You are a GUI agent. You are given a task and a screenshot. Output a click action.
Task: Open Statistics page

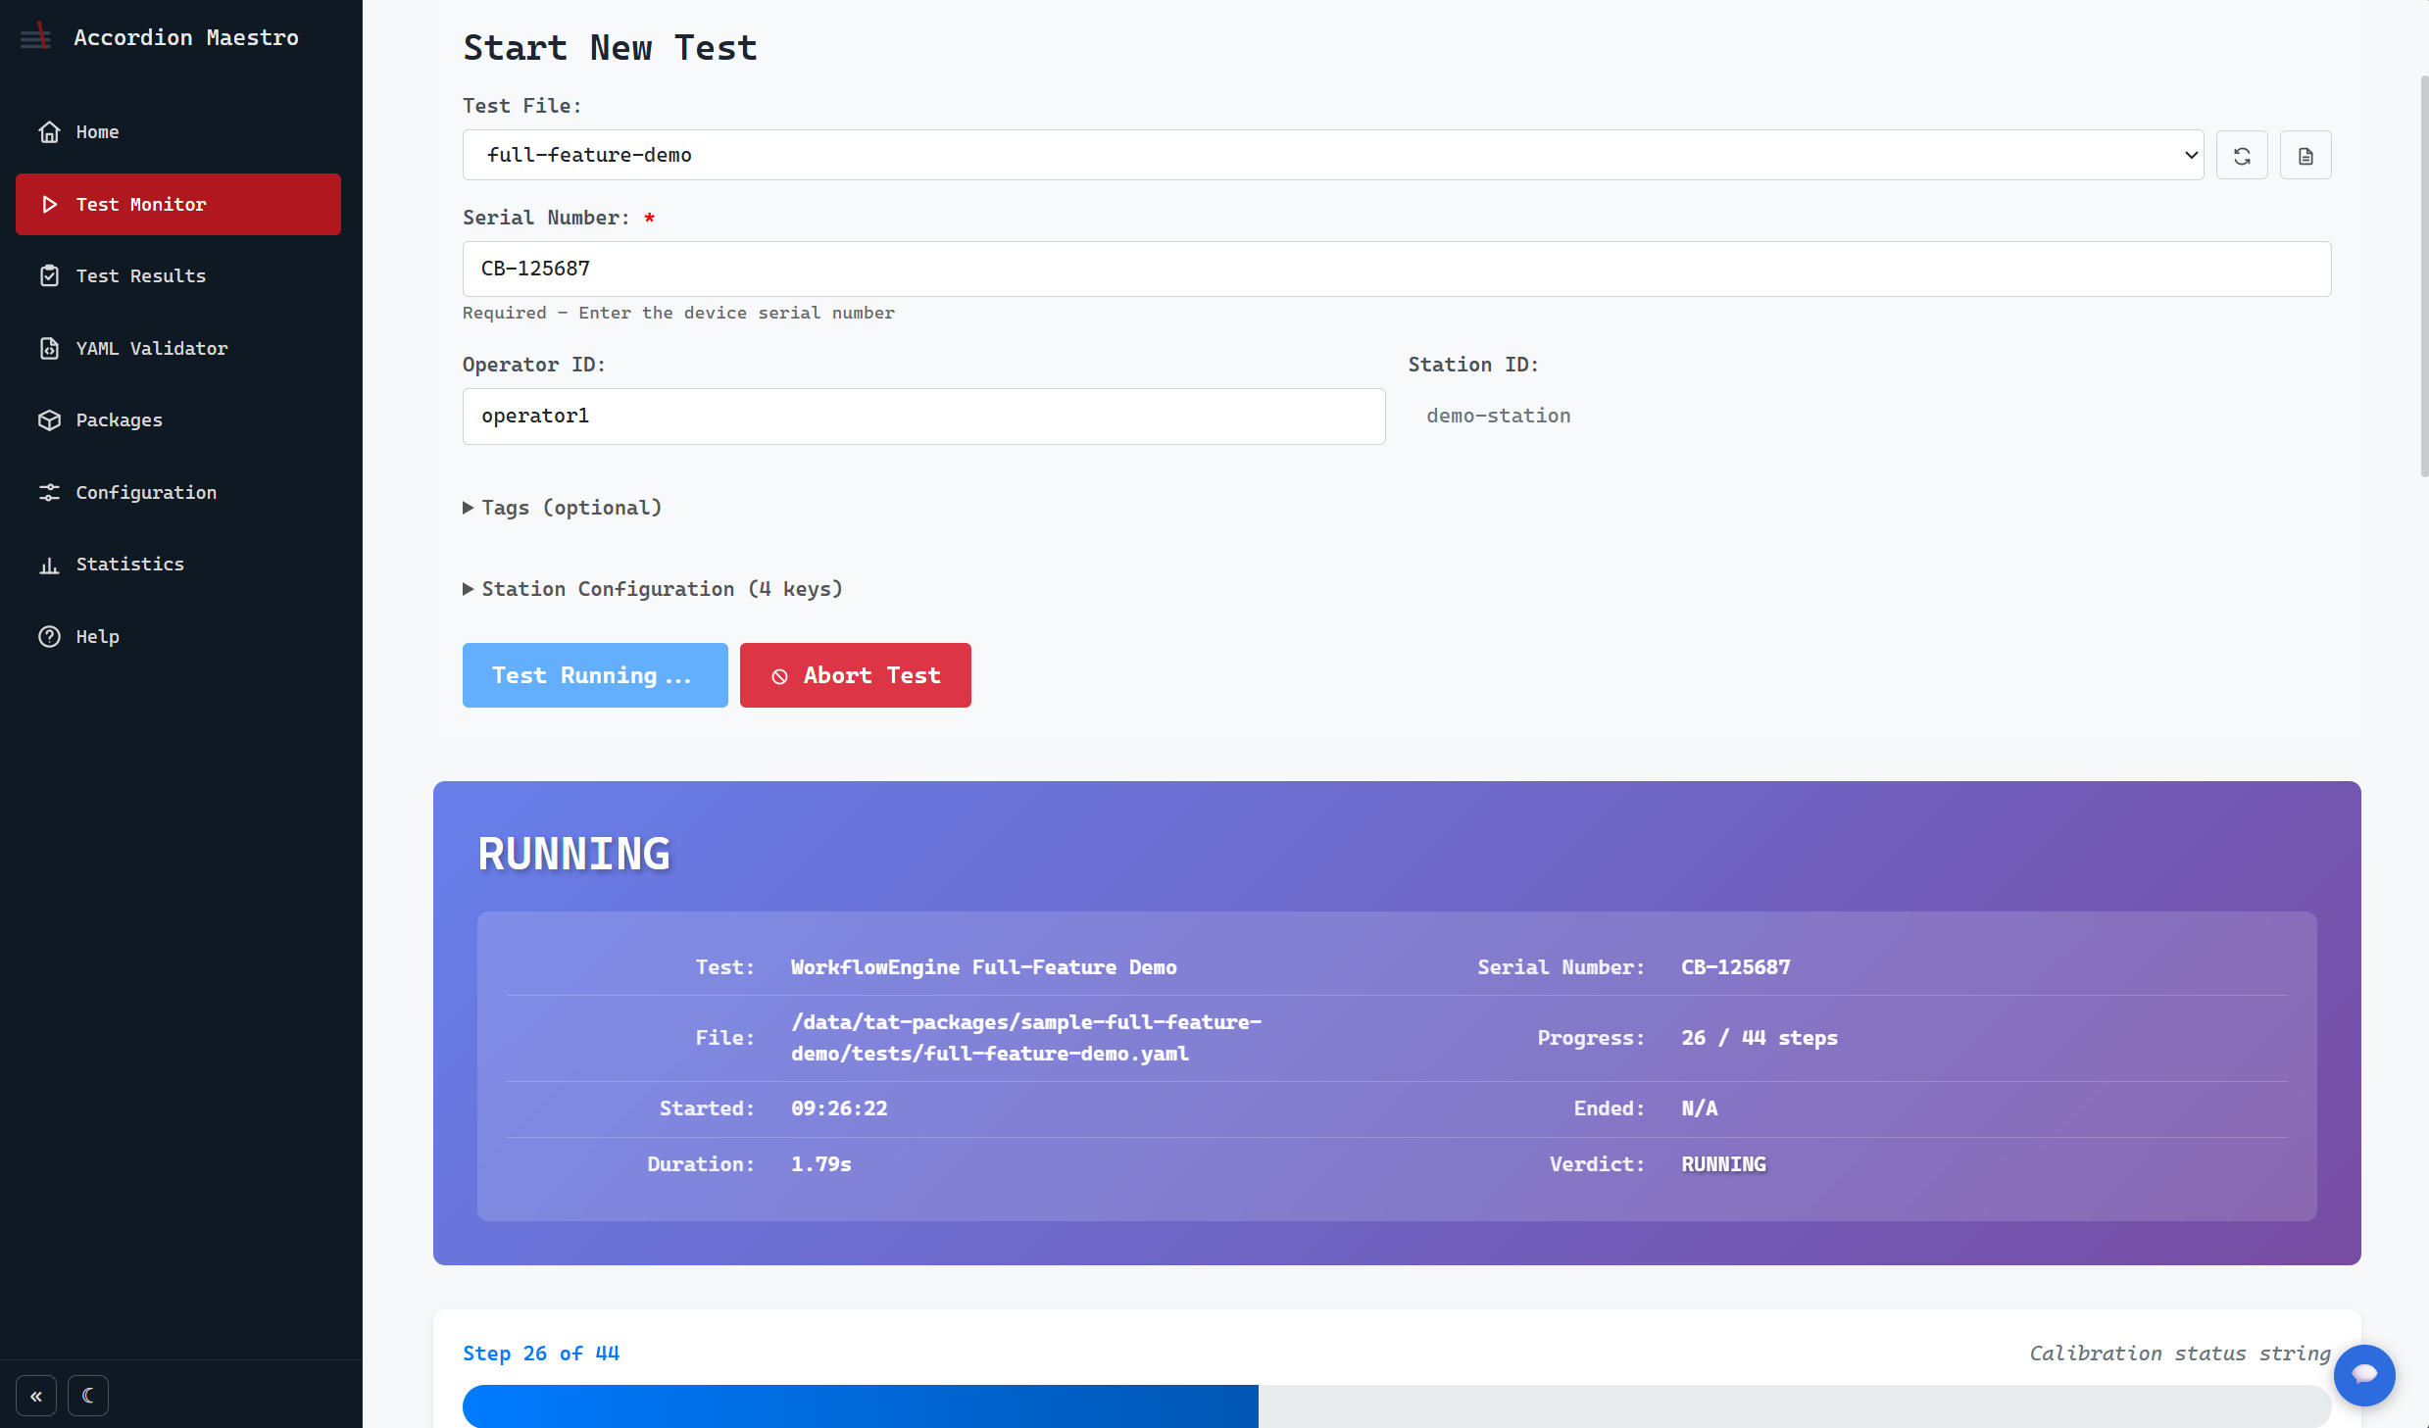click(178, 565)
